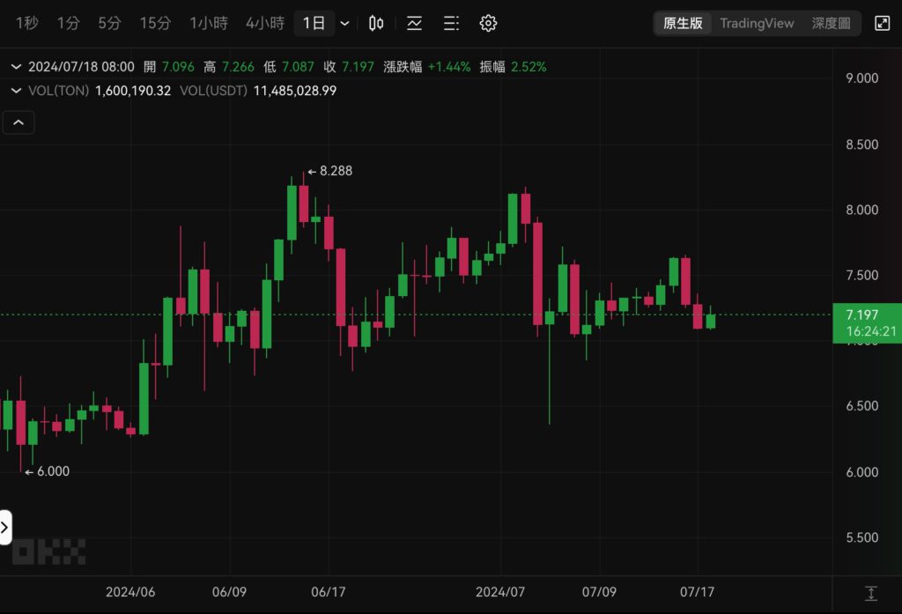
Task: Collapse the indicator legend with up chevron
Action: click(x=18, y=122)
